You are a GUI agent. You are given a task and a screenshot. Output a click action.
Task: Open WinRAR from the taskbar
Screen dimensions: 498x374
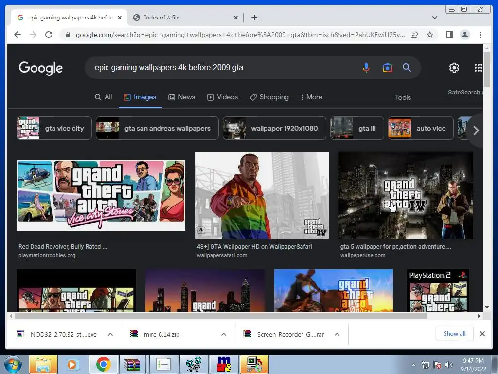click(132, 364)
